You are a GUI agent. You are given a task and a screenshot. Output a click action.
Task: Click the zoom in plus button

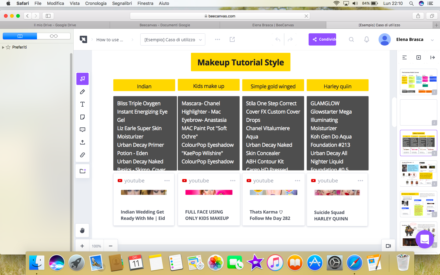click(82, 246)
